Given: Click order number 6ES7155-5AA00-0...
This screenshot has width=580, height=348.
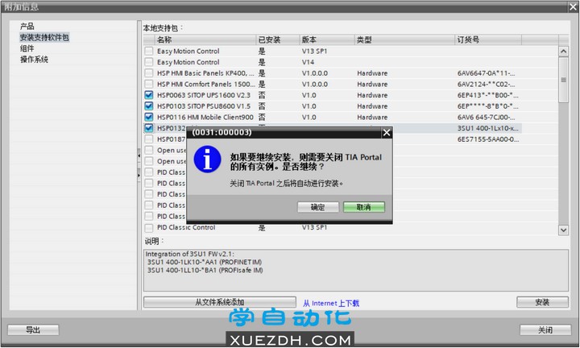Looking at the screenshot, I should (488, 139).
